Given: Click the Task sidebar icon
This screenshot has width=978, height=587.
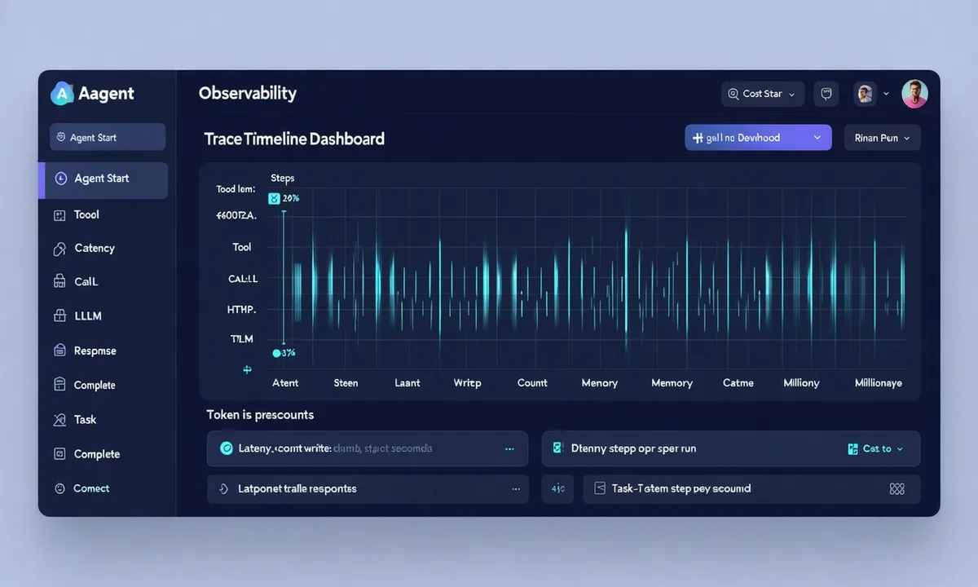Looking at the screenshot, I should tap(59, 420).
